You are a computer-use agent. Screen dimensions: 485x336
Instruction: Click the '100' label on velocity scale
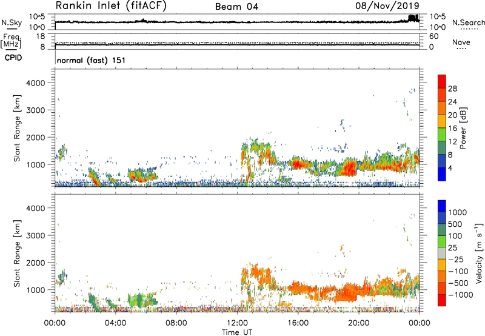click(x=455, y=236)
